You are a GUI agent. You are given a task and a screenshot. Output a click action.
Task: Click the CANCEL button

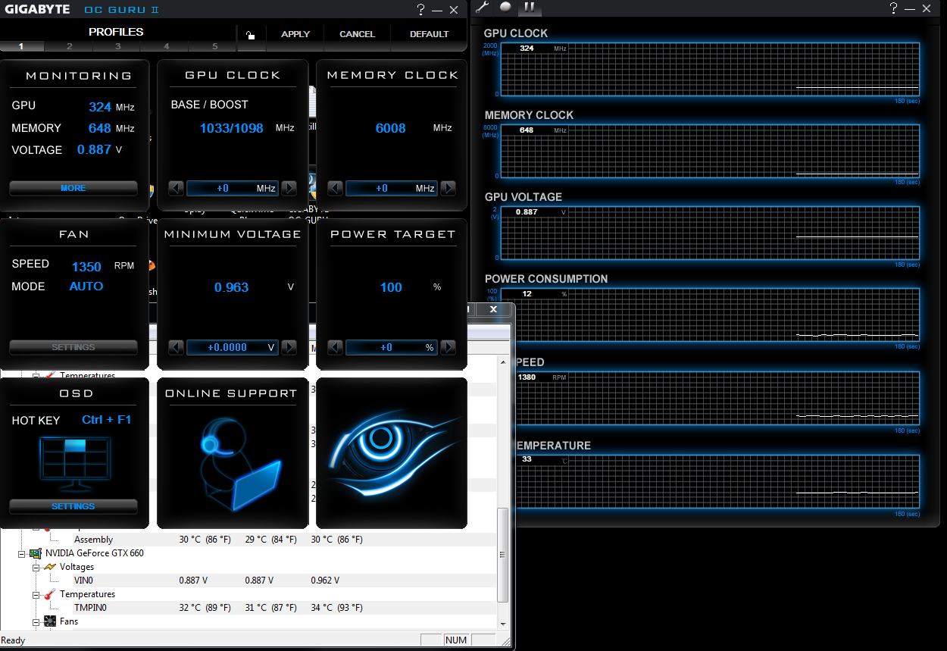358,34
